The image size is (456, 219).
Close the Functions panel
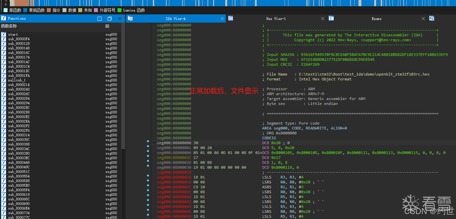(x=120, y=19)
